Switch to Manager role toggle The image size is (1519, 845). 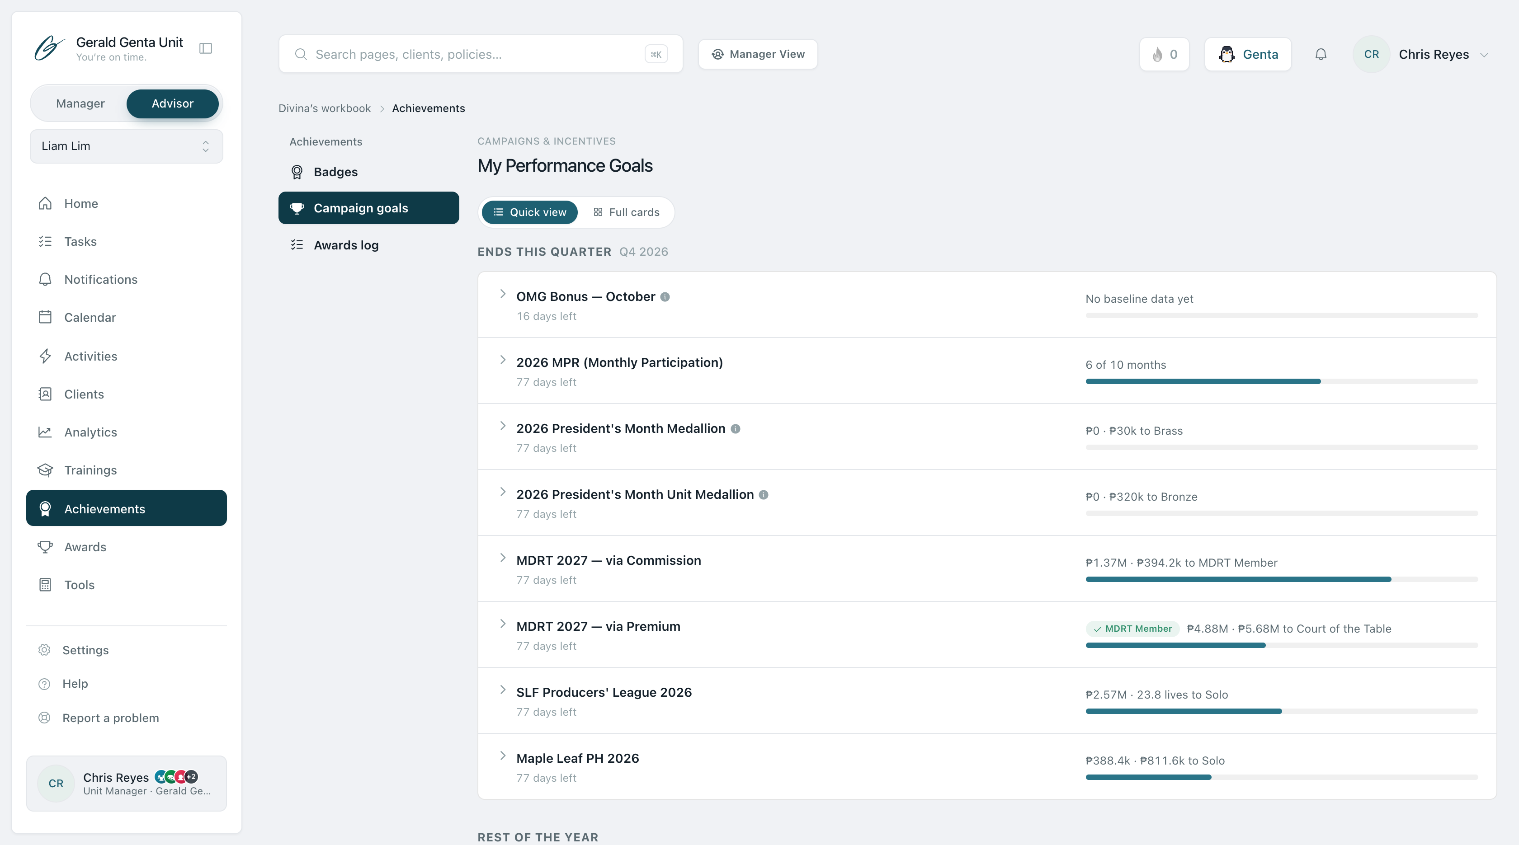pyautogui.click(x=80, y=103)
